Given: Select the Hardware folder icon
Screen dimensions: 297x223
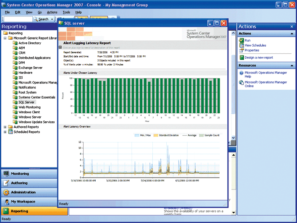Looking at the screenshot, I should (x=15, y=73).
